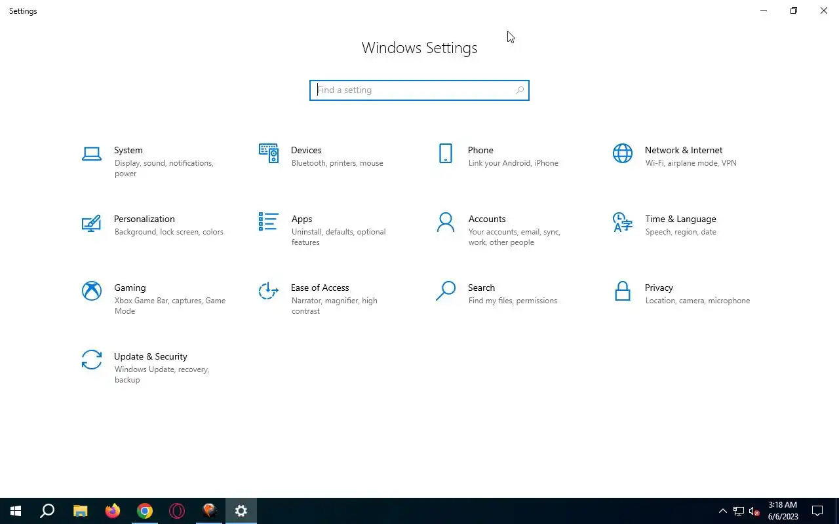839x524 pixels.
Task: Click the Gaming Xbox icon
Action: point(92,291)
